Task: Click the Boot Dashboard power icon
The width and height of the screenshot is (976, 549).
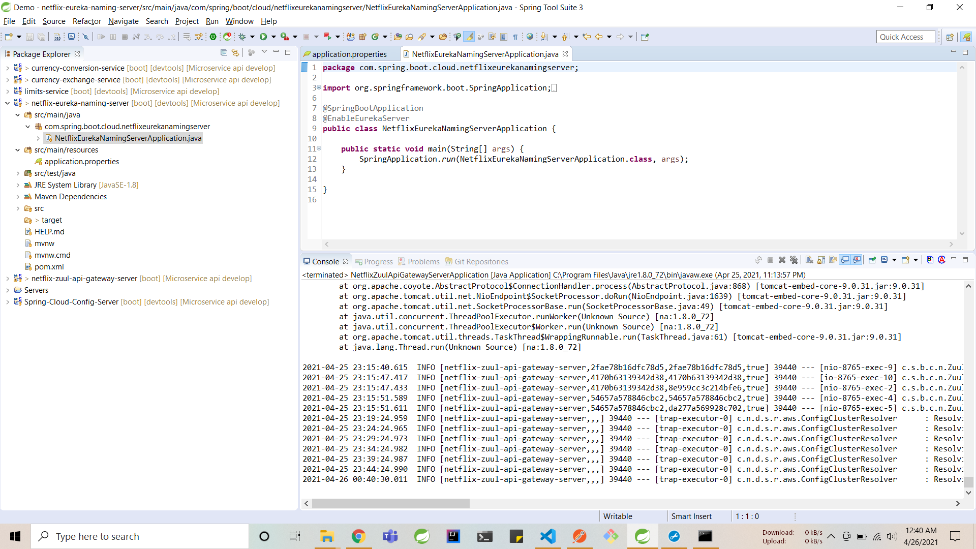Action: 213,37
